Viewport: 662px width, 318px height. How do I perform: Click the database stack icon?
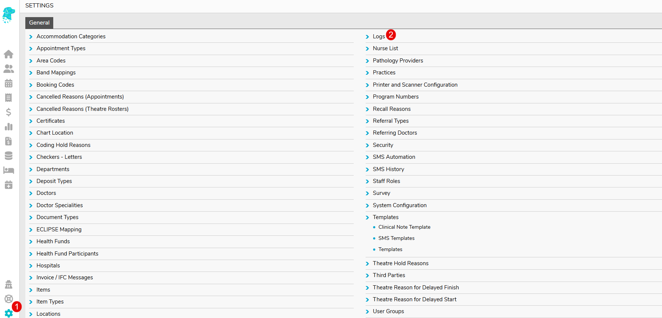click(x=9, y=156)
